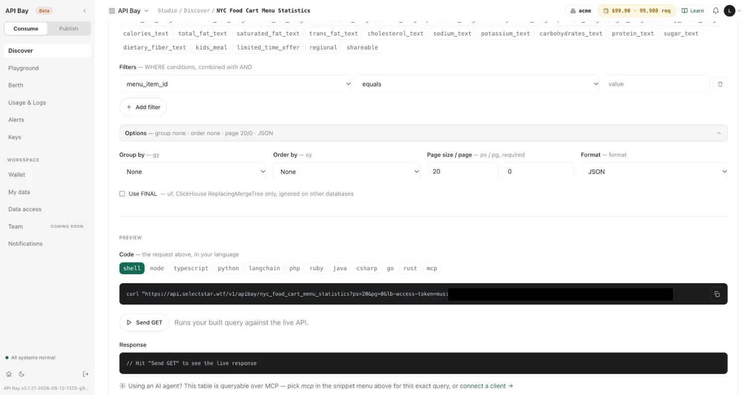Select the node code tab
752x395 pixels.
(157, 268)
